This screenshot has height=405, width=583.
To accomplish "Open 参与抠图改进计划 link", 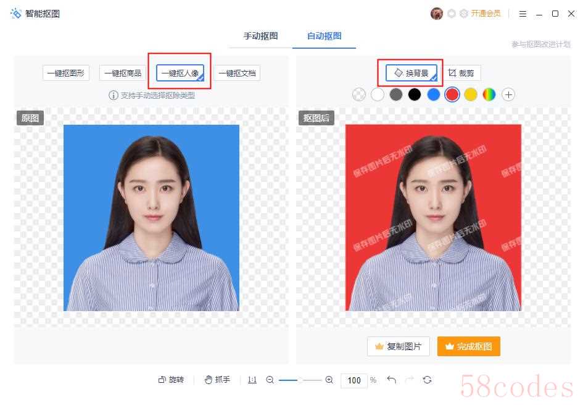I will [x=541, y=44].
